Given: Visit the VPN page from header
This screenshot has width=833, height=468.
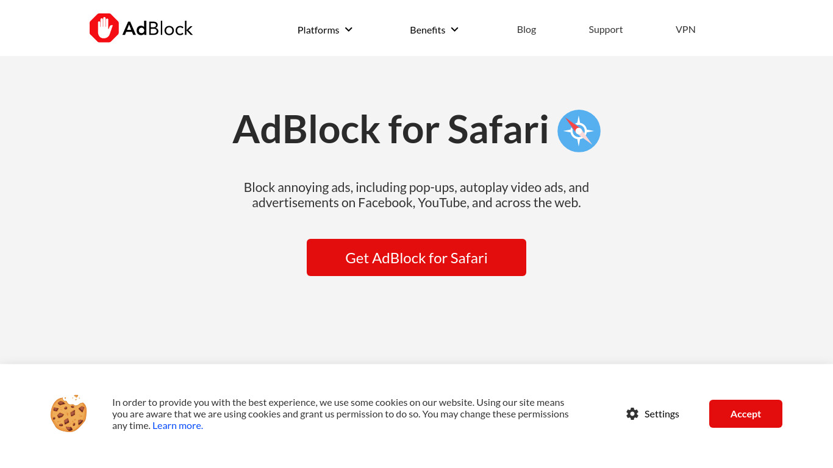Looking at the screenshot, I should pyautogui.click(x=685, y=29).
